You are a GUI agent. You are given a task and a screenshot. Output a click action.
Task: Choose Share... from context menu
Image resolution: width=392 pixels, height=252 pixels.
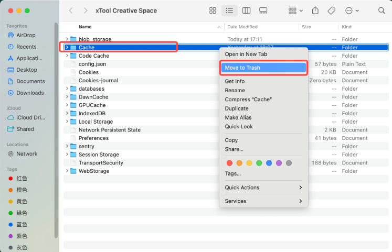pos(263,149)
